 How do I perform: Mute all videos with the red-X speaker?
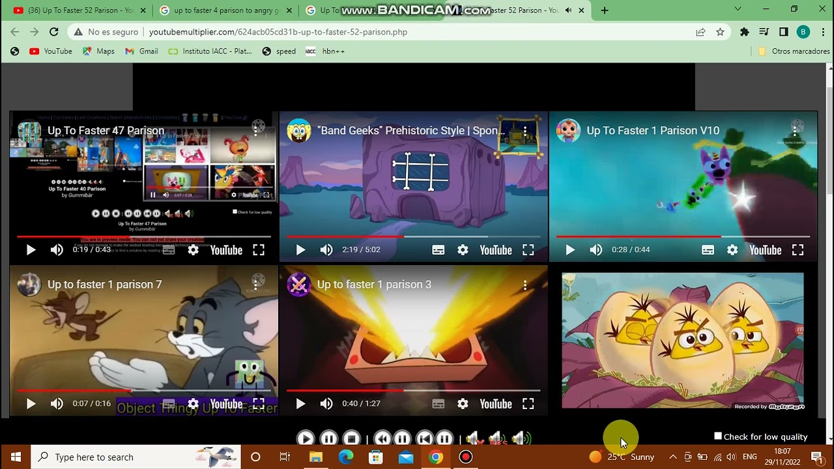click(x=476, y=439)
